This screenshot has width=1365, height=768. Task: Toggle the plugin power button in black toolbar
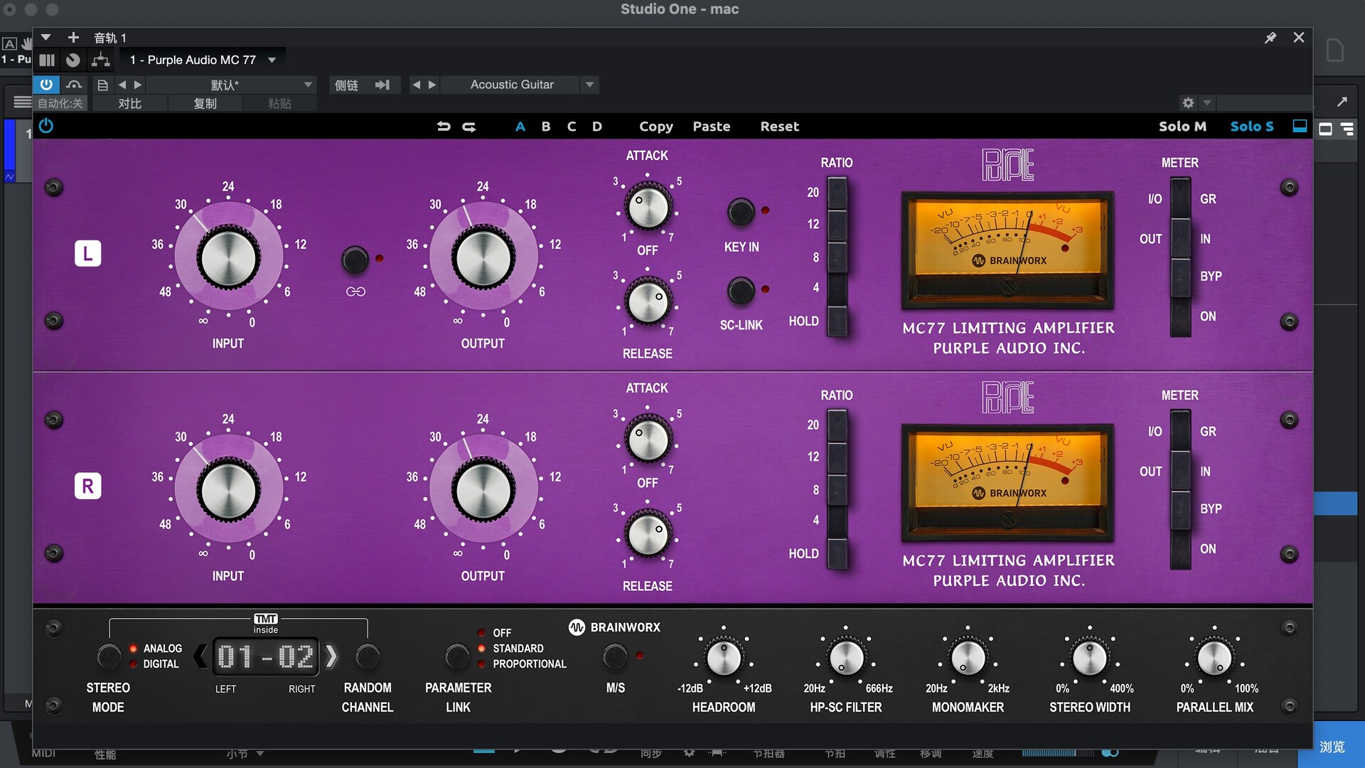(46, 126)
